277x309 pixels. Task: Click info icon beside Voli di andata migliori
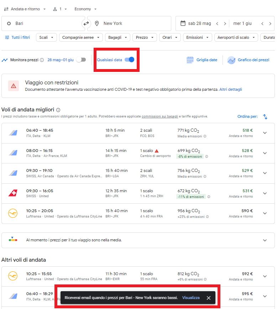(58, 110)
